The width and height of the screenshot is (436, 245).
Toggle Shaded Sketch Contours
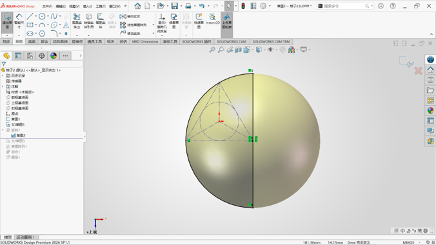(x=226, y=21)
